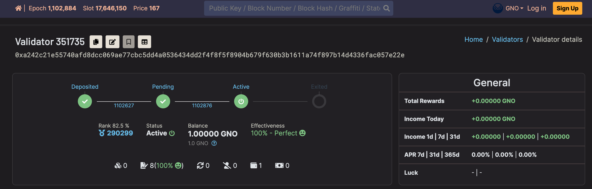This screenshot has width=592, height=189.
Task: Click the balance help question mark icon
Action: 214,143
